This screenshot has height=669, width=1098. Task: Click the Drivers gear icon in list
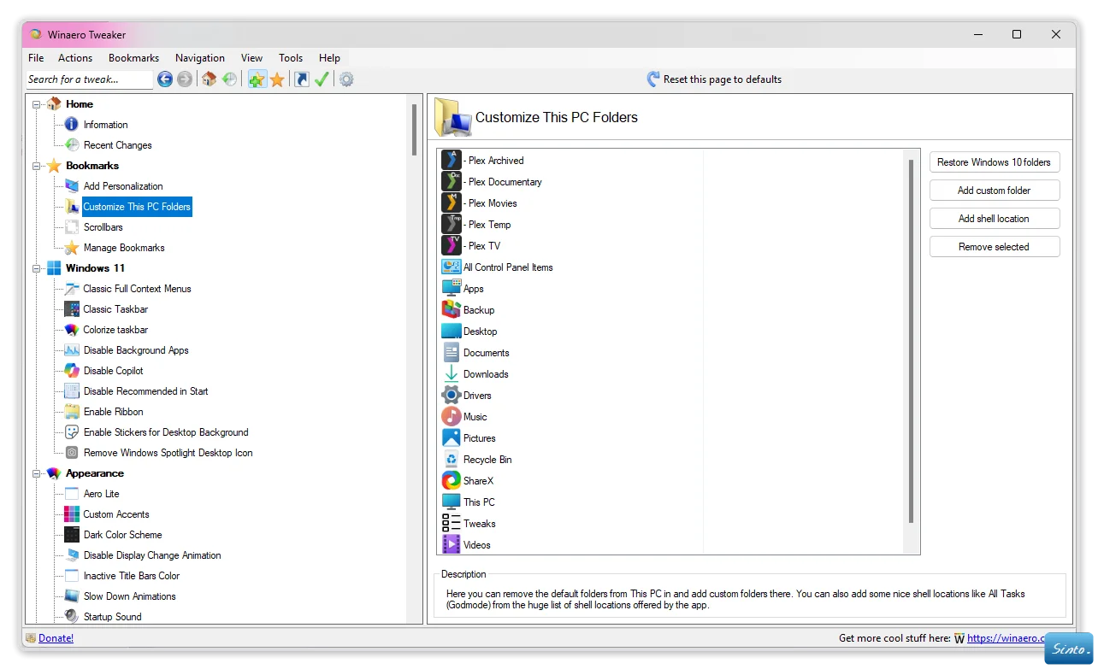tap(452, 395)
